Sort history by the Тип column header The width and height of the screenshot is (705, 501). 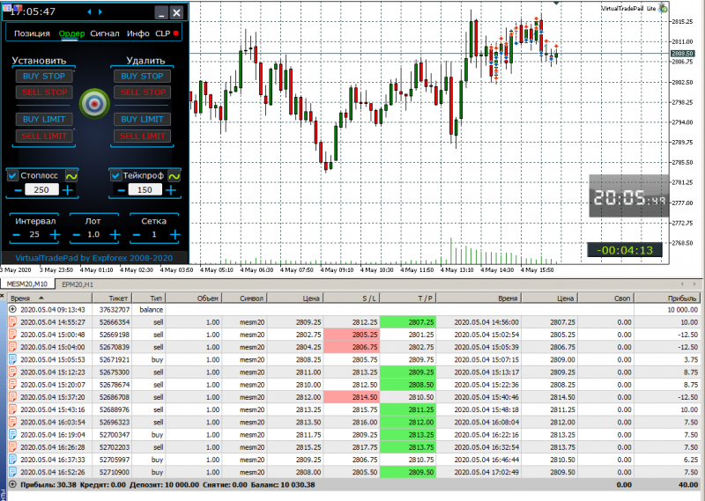click(x=148, y=298)
